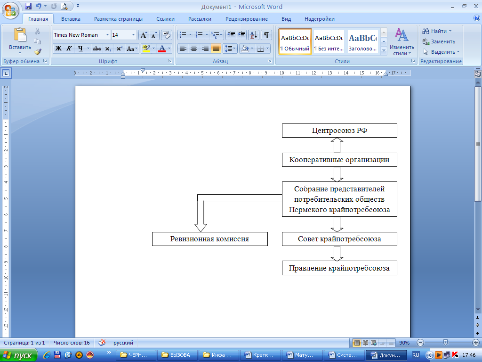Apply subscript formatting
This screenshot has width=482, height=362.
coord(108,49)
